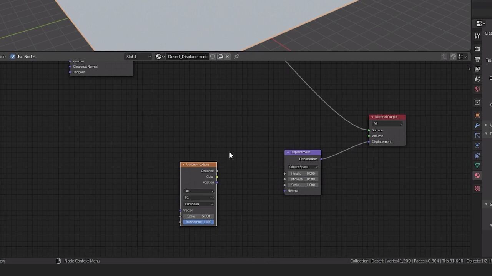Open the Material Output target dropdown All
Image resolution: width=492 pixels, height=276 pixels.
(387, 123)
